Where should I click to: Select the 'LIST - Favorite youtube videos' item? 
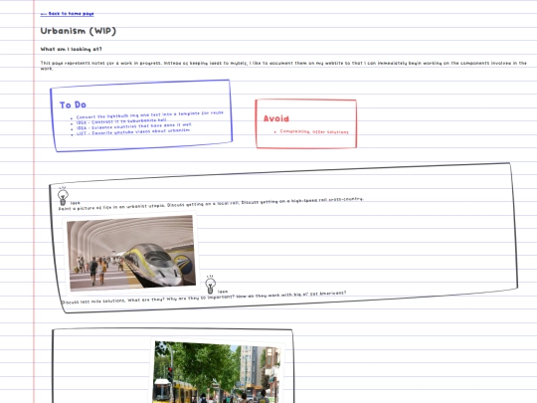click(x=133, y=131)
